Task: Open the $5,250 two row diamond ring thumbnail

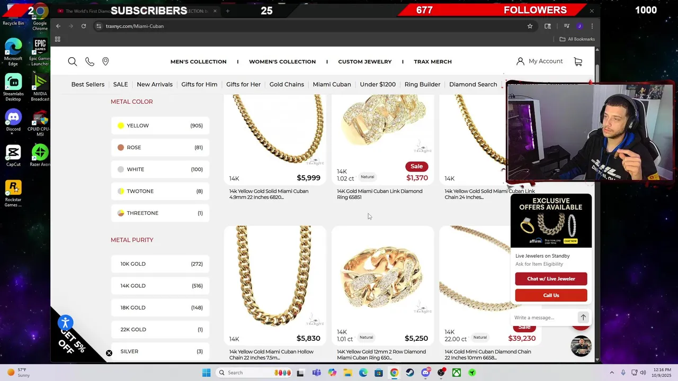Action: click(382, 277)
